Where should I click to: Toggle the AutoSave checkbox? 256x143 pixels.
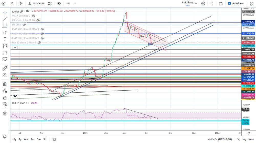pos(229,3)
